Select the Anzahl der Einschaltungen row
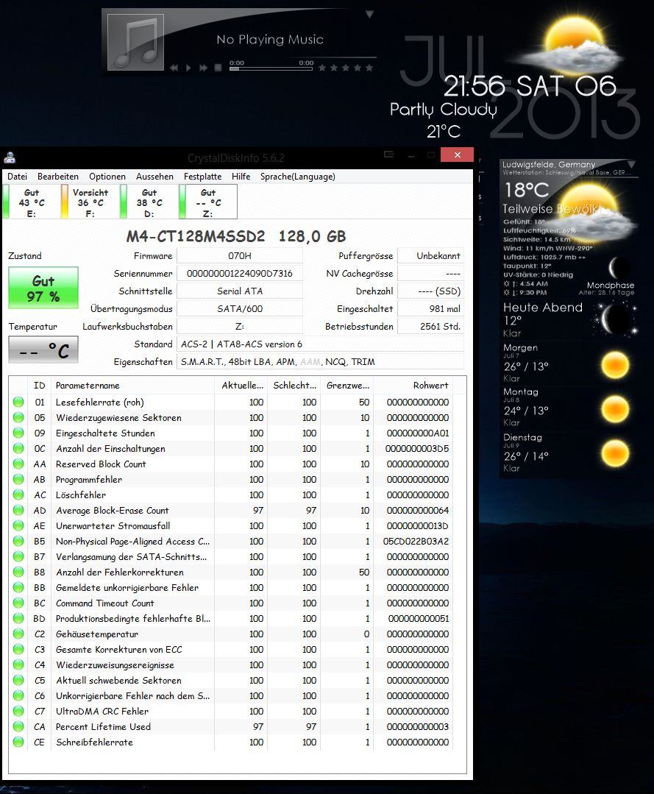 pyautogui.click(x=232, y=449)
